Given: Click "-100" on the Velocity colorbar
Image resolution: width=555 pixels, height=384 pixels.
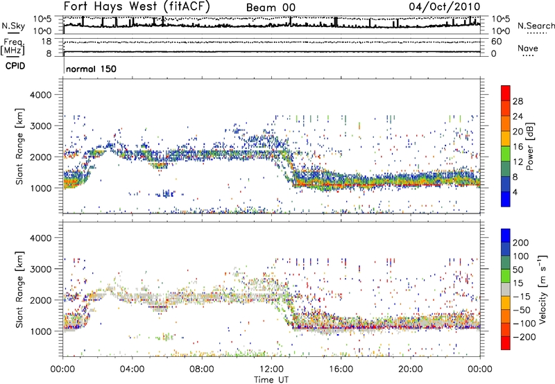Looking at the screenshot, I should point(524,324).
